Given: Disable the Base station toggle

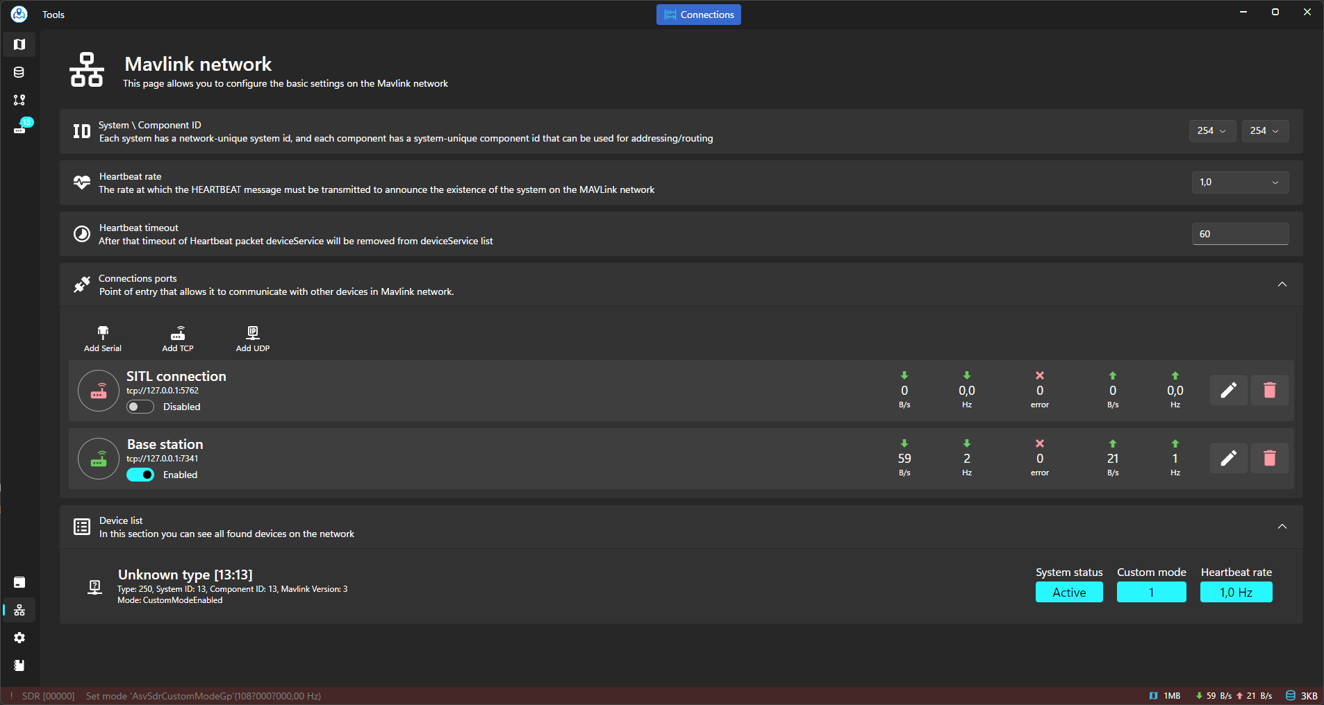Looking at the screenshot, I should click(x=140, y=475).
